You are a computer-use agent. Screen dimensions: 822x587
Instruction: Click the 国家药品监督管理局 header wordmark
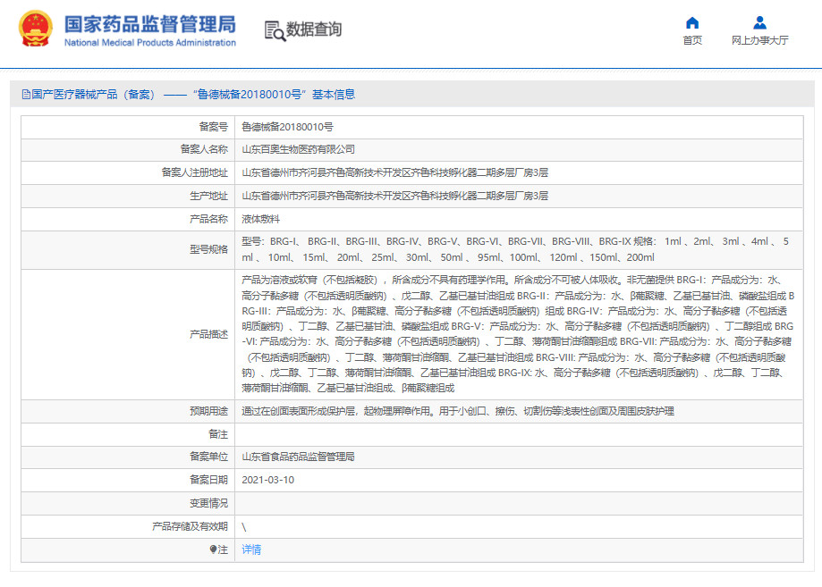(x=150, y=22)
